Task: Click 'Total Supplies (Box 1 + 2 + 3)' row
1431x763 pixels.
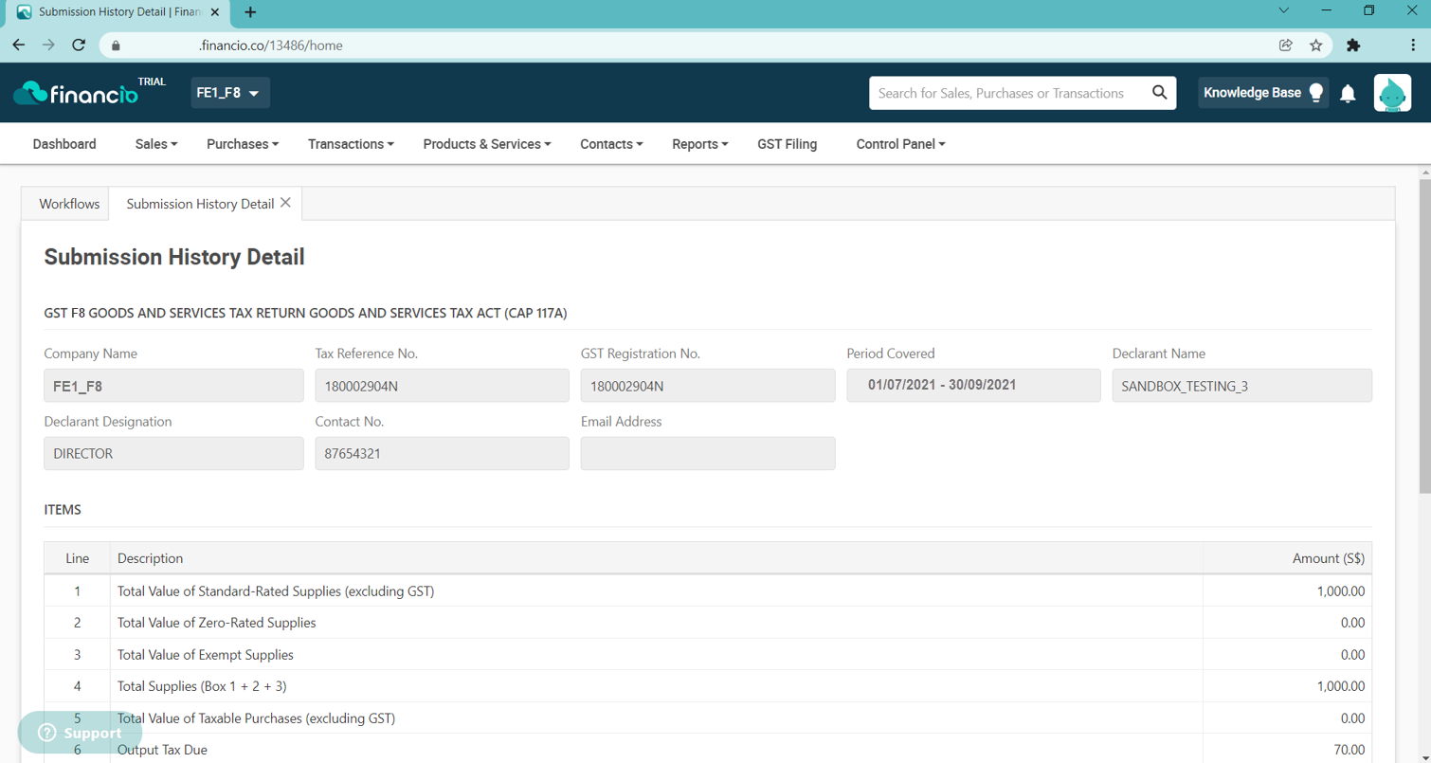Action: 708,686
